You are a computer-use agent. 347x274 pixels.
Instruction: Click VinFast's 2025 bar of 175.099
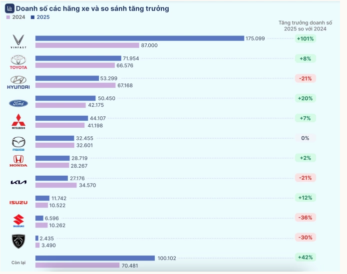pos(140,38)
